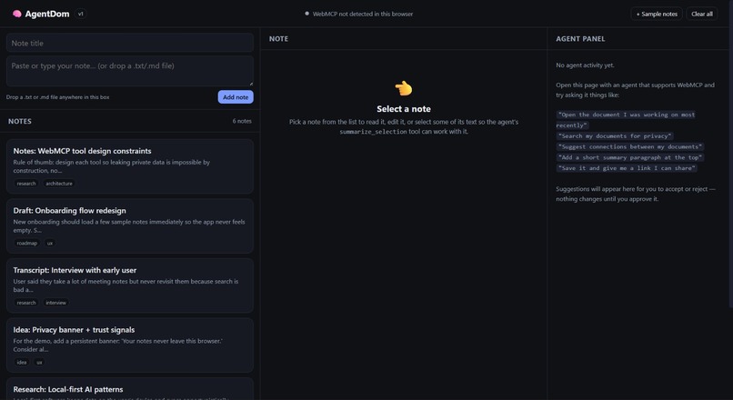
Task: Click the prompt 'Suggest connections between my documents'
Action: click(630, 146)
